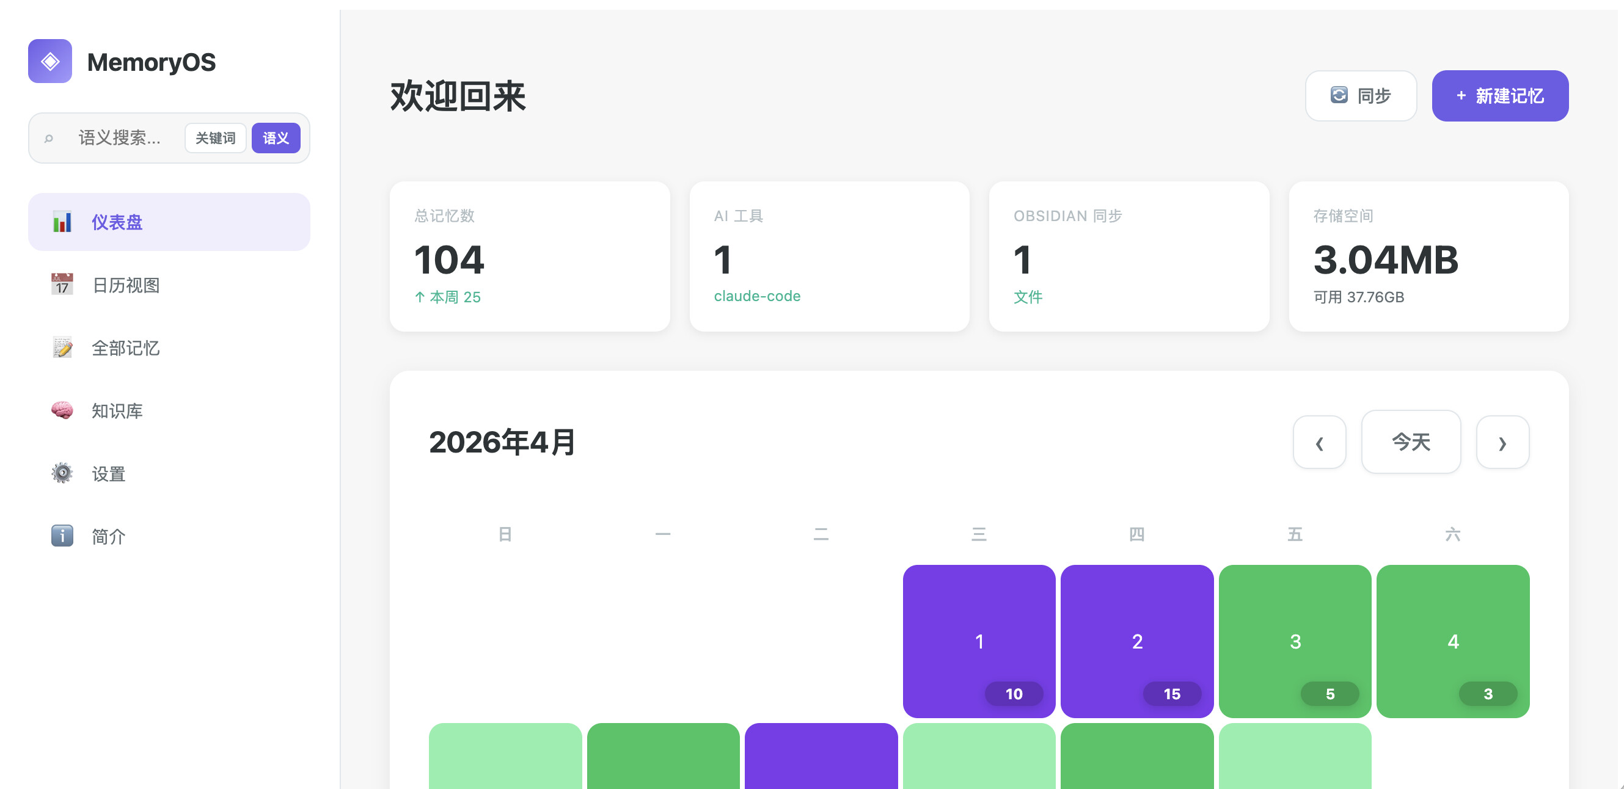Screen dimensions: 1624x789
Task: Click the notepad icon for 全部记忆
Action: (x=62, y=348)
